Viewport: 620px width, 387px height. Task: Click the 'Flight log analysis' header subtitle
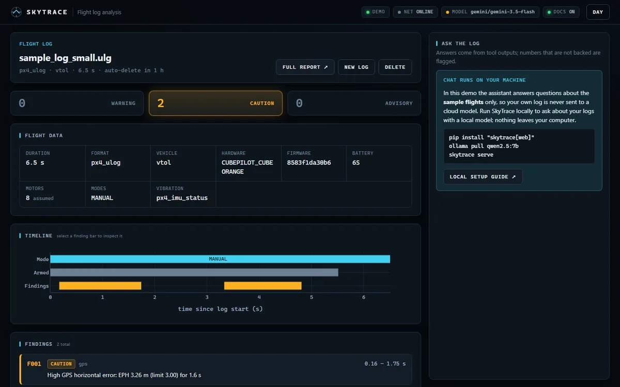99,12
